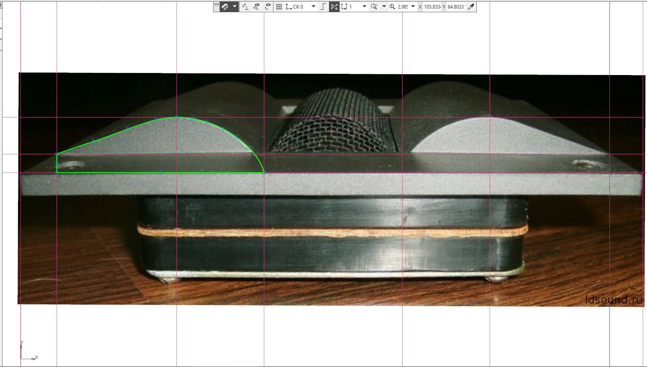
Task: Click the crossed-out eye constraints display icon
Action: [256, 7]
